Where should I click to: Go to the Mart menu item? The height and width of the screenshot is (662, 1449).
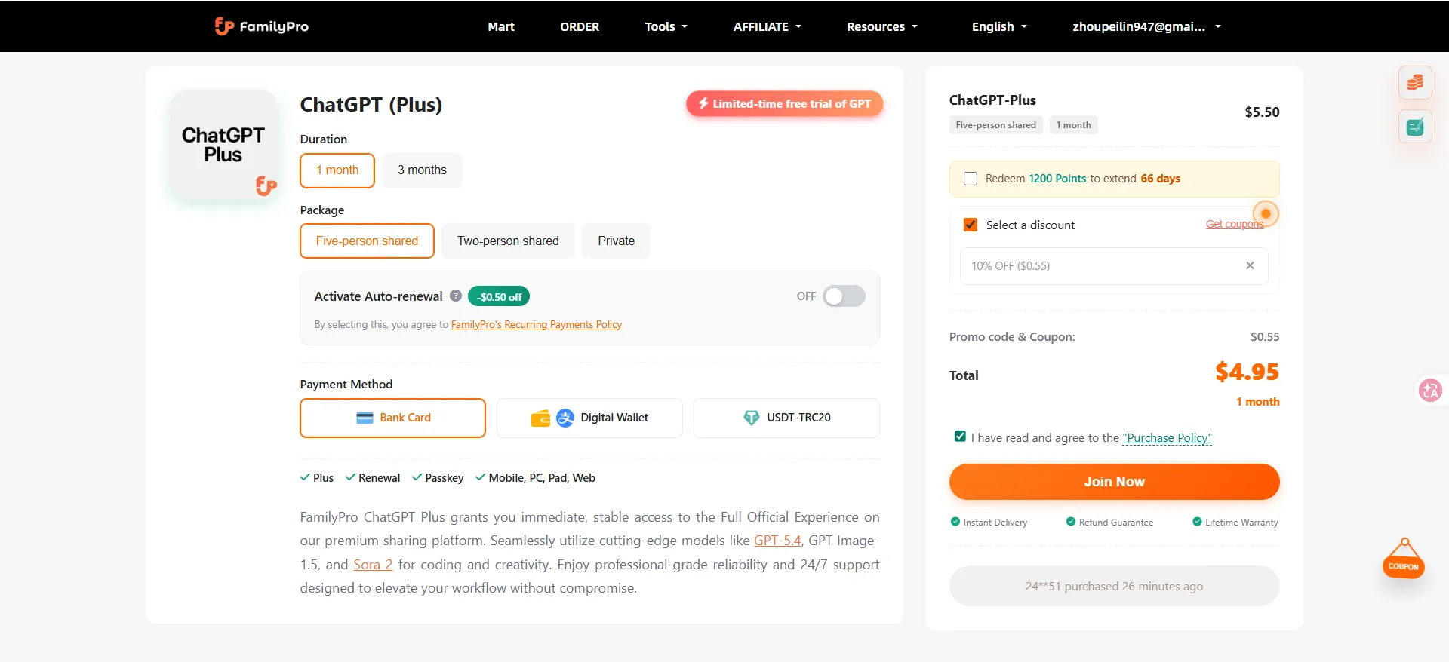coord(501,26)
